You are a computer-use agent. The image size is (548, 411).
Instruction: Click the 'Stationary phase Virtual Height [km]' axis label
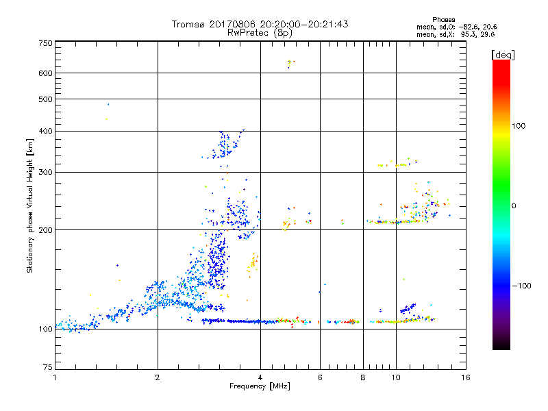click(x=30, y=206)
